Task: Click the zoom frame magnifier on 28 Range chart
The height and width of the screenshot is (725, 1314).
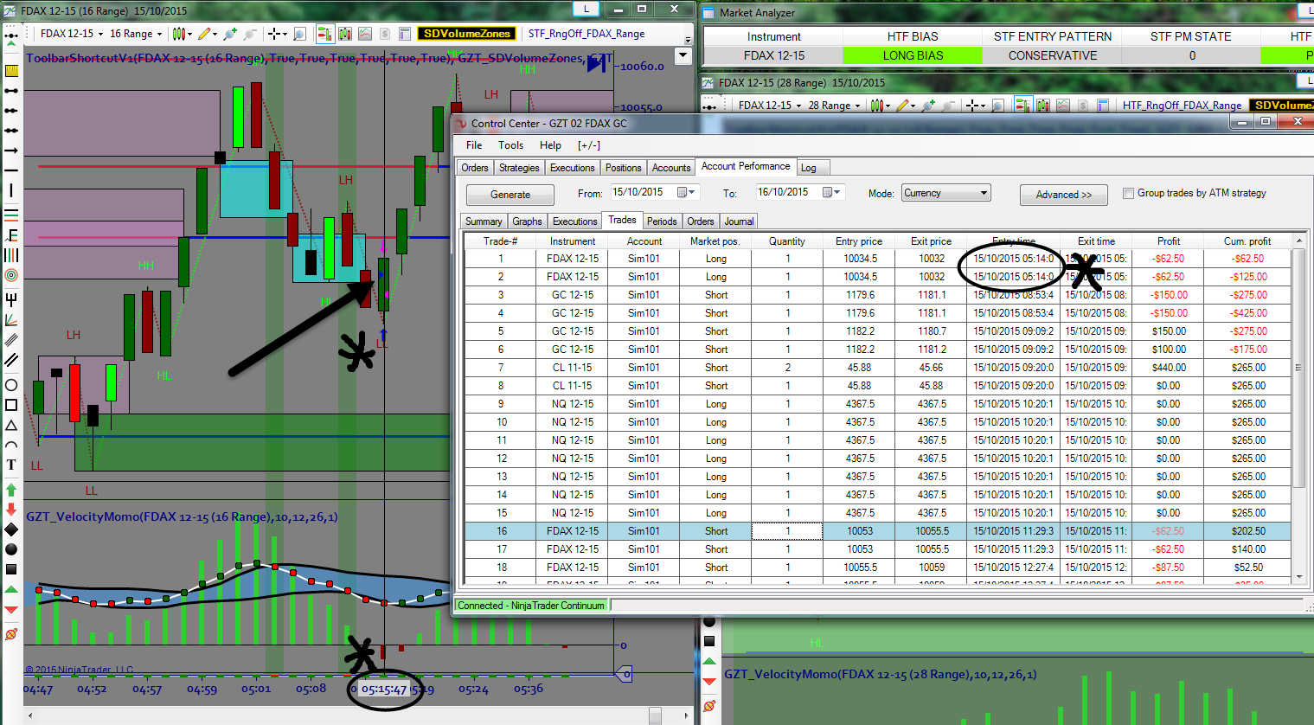Action: [x=997, y=106]
